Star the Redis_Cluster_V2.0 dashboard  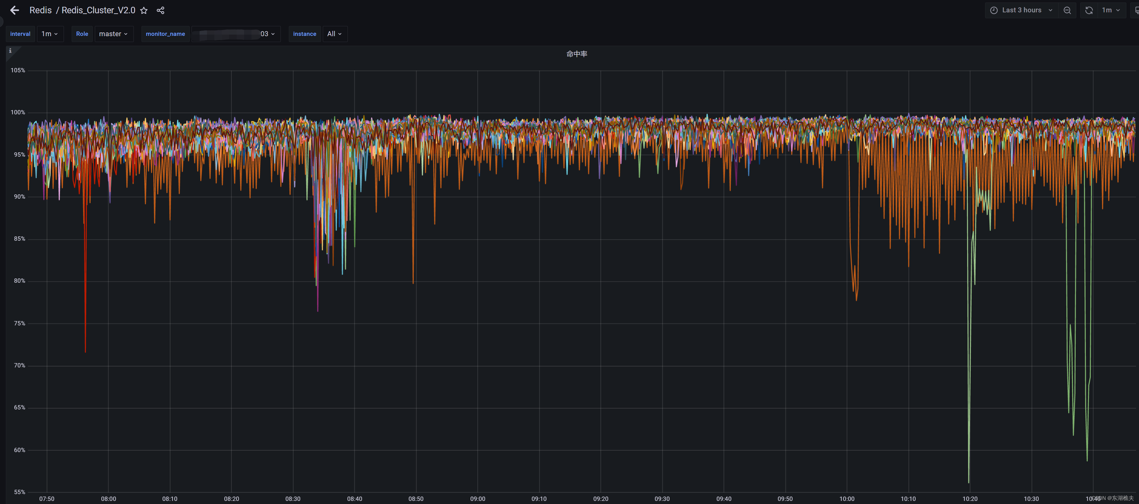pos(144,11)
